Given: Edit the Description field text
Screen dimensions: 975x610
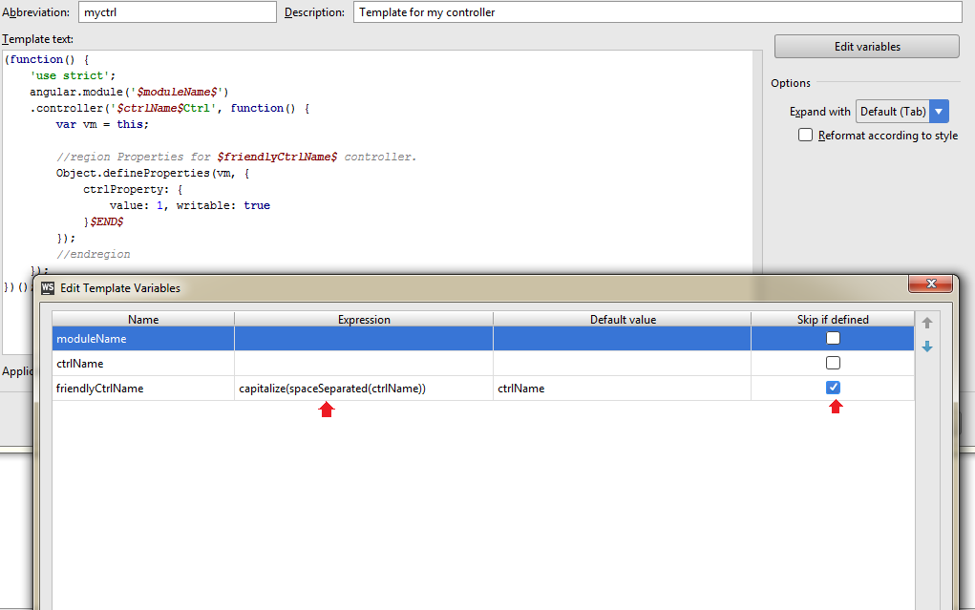Looking at the screenshot, I should coord(657,12).
